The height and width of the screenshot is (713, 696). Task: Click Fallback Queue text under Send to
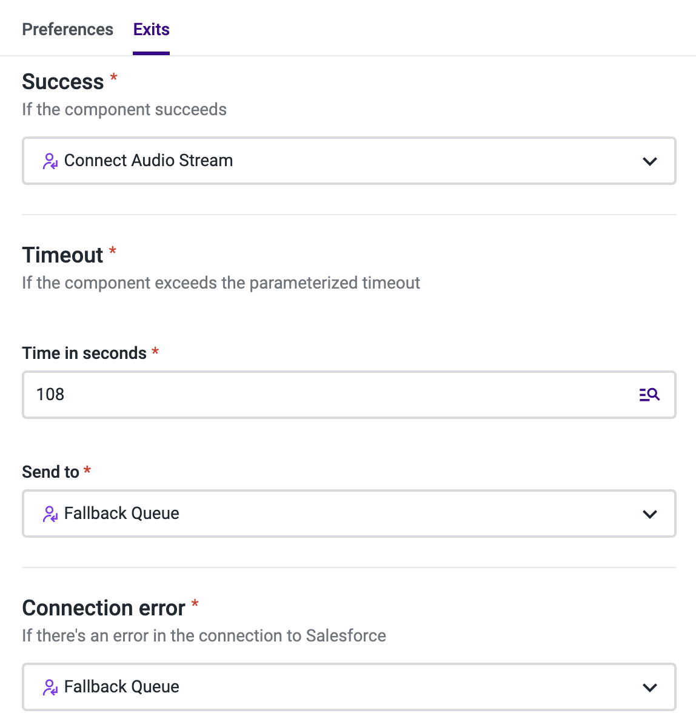click(x=122, y=514)
